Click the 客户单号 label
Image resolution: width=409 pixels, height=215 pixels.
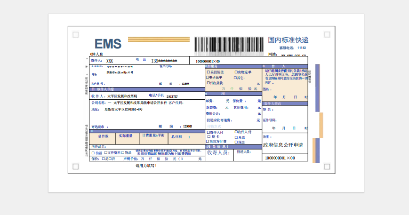coord(98,84)
